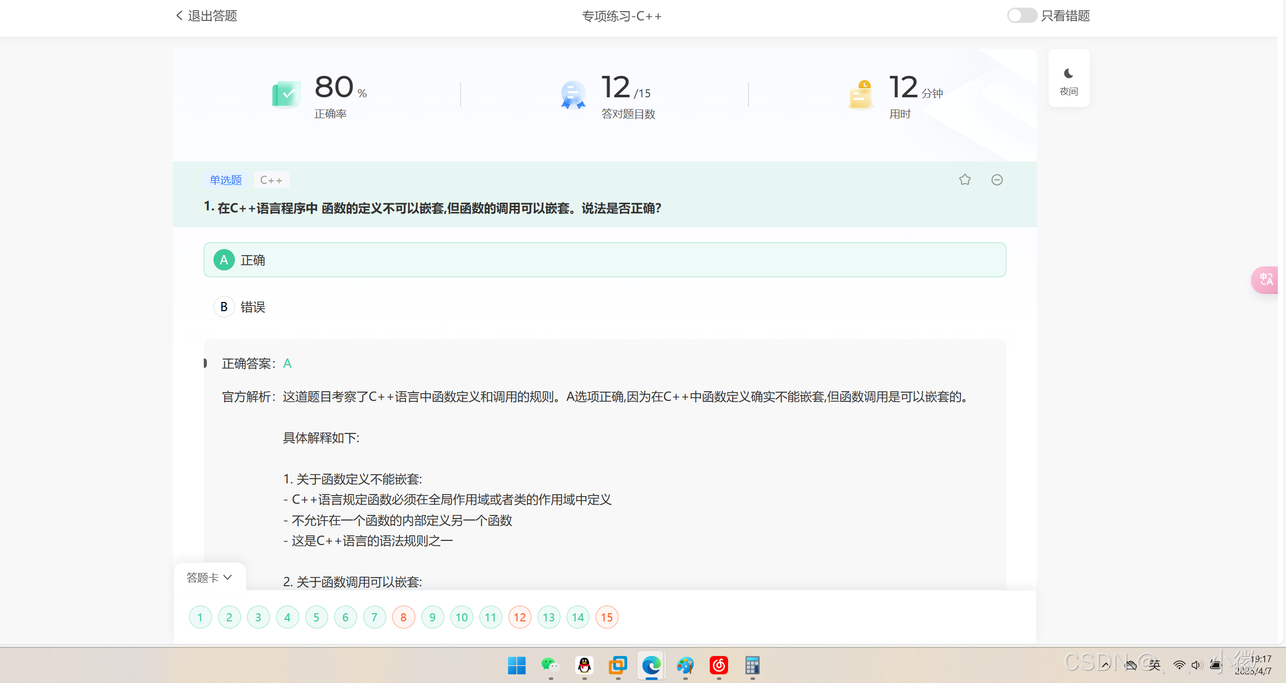The image size is (1286, 683).
Task: Launch NetEase Cloud Music icon
Action: pos(718,665)
